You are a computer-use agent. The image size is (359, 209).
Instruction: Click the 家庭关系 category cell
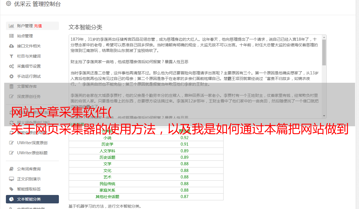point(107,190)
